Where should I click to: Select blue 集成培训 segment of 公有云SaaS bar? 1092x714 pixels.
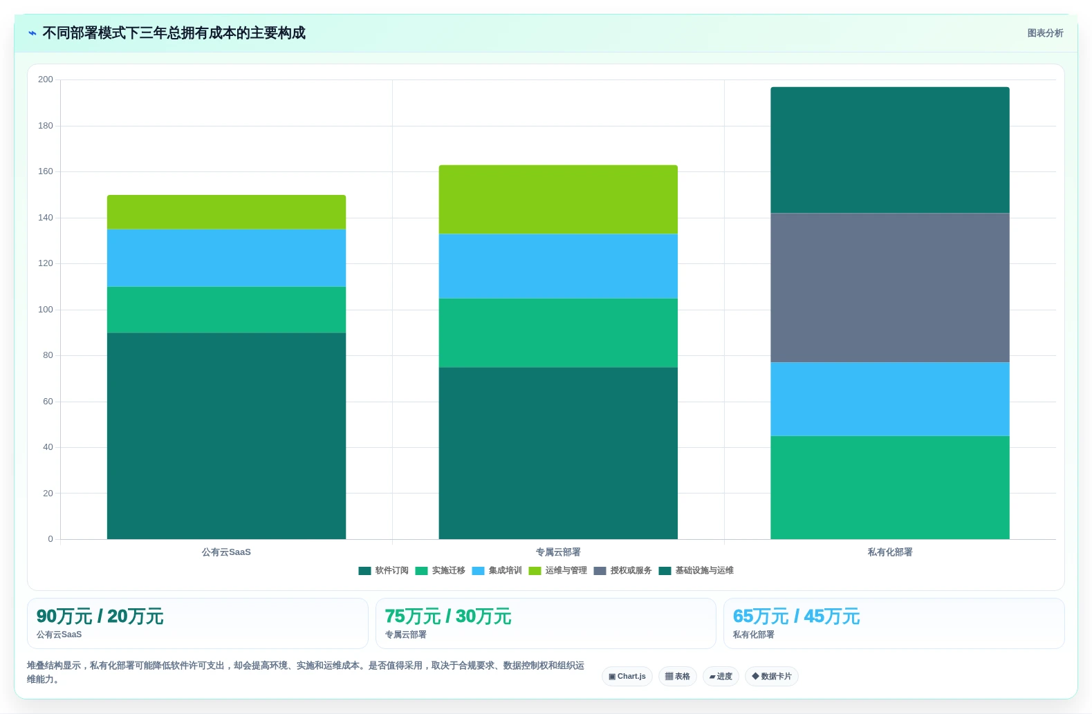point(226,258)
